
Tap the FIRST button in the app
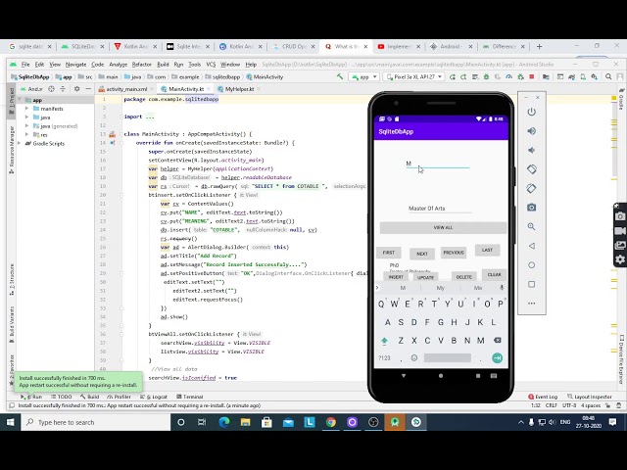pos(389,253)
